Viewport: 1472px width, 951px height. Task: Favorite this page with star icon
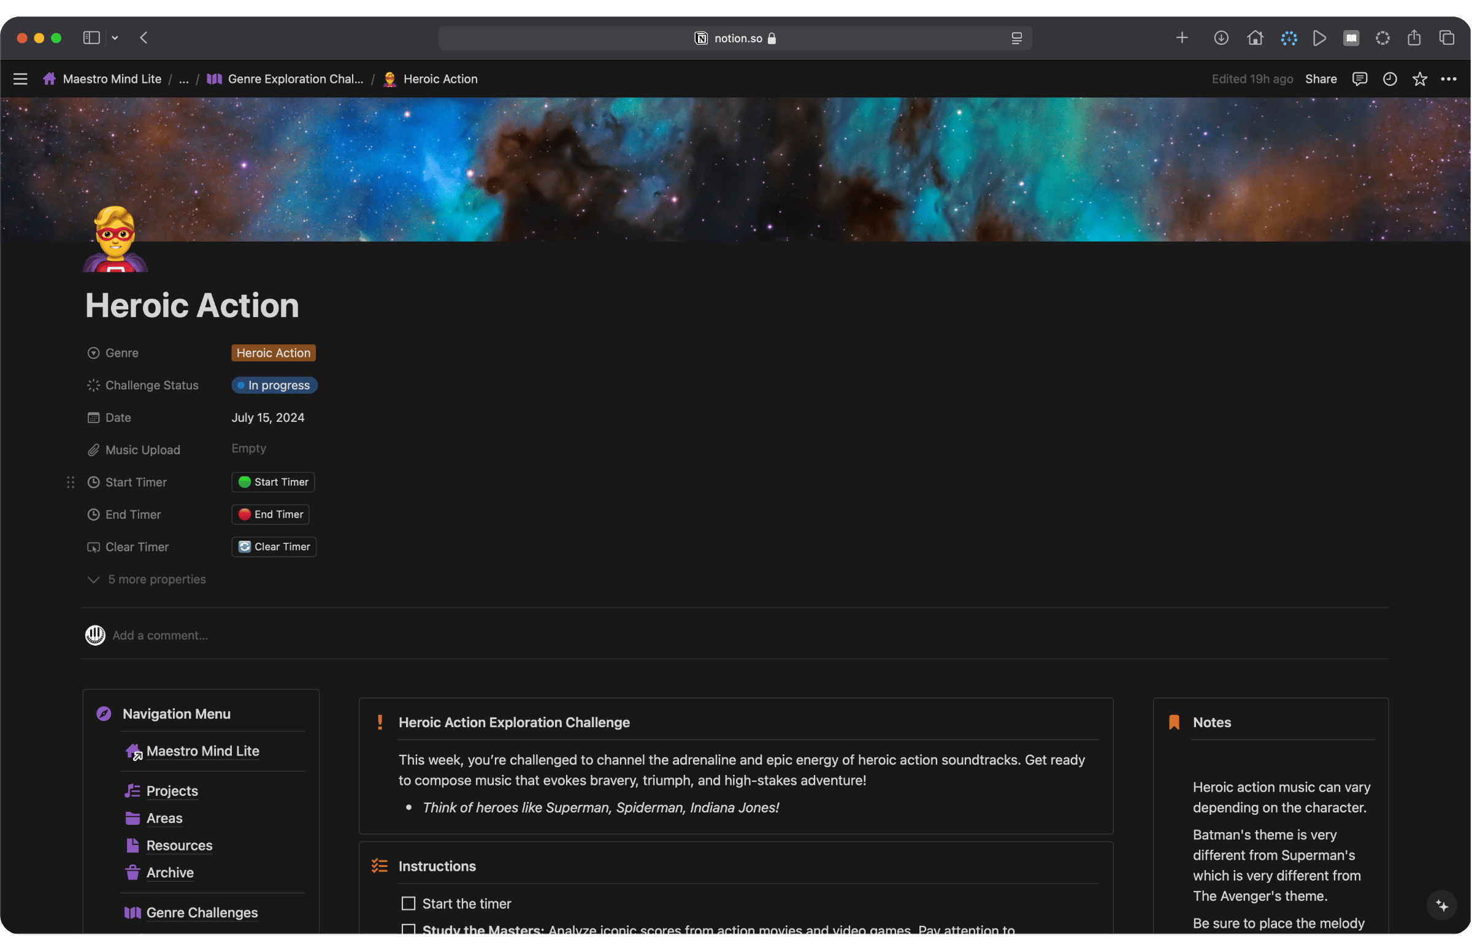click(x=1419, y=79)
